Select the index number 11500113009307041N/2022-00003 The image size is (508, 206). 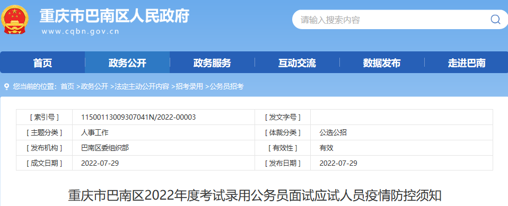point(138,117)
